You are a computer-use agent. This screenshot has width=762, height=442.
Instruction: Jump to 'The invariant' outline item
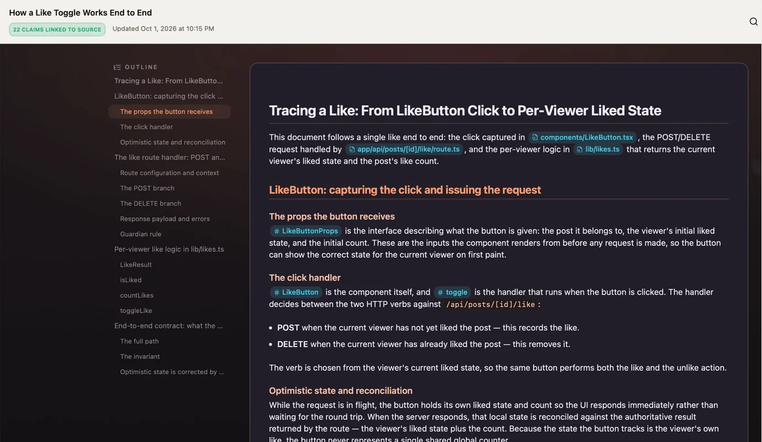pos(140,356)
